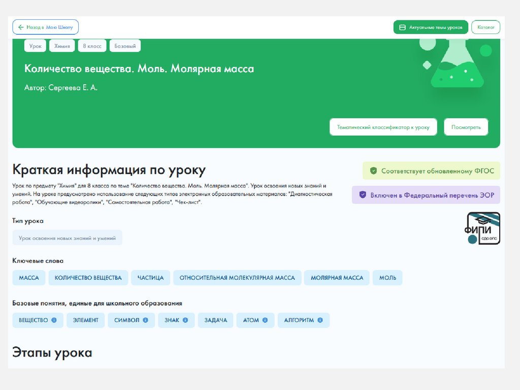Show info icon next to 'АЛГОРИТМ'
Image resolution: width=520 pixels, height=390 pixels.
pyautogui.click(x=320, y=320)
